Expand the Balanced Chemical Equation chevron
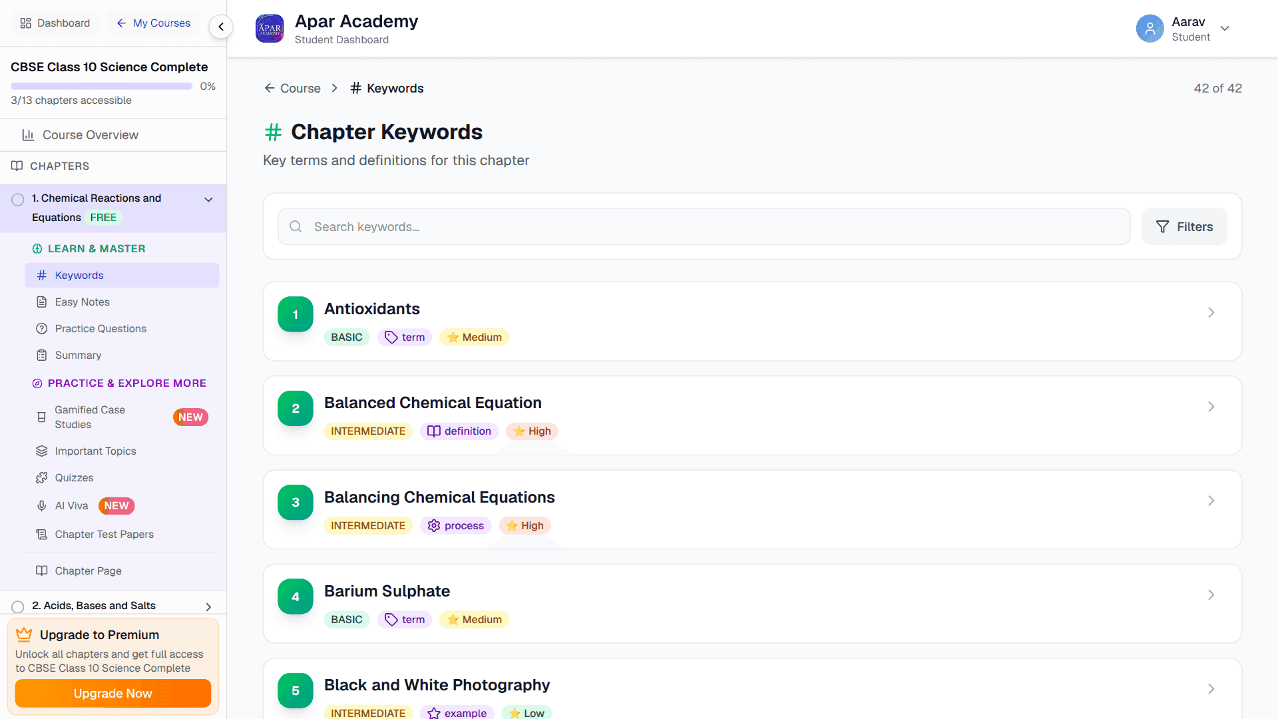Viewport: 1278px width, 719px height. 1211,407
